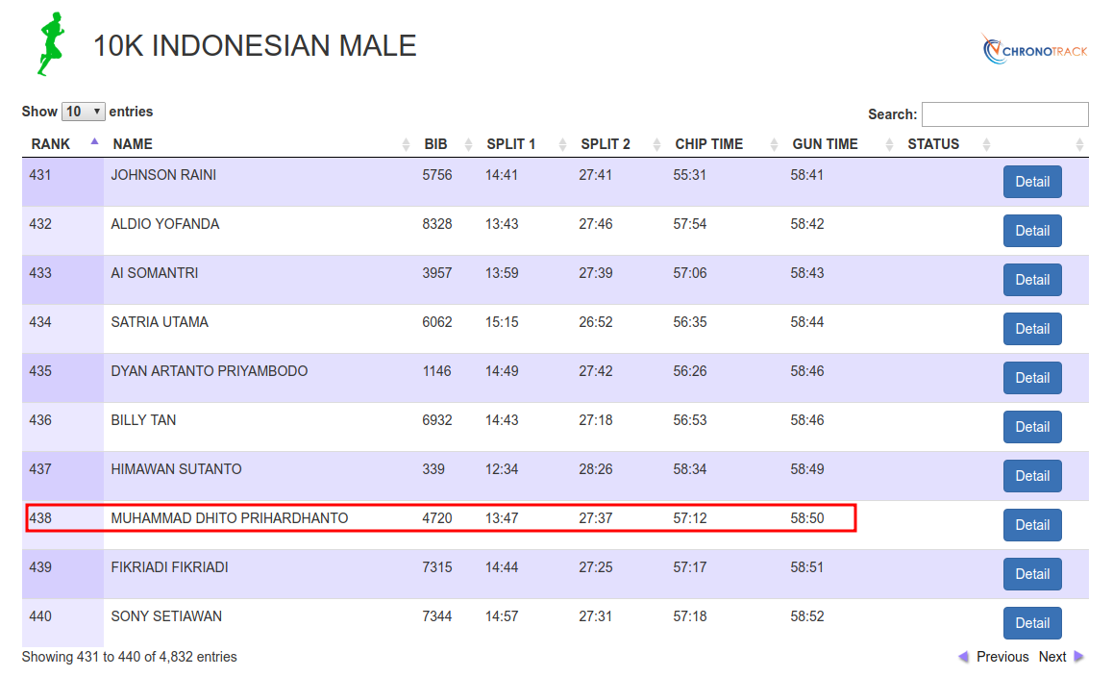Open the ChronoTrack website logo

(1034, 49)
